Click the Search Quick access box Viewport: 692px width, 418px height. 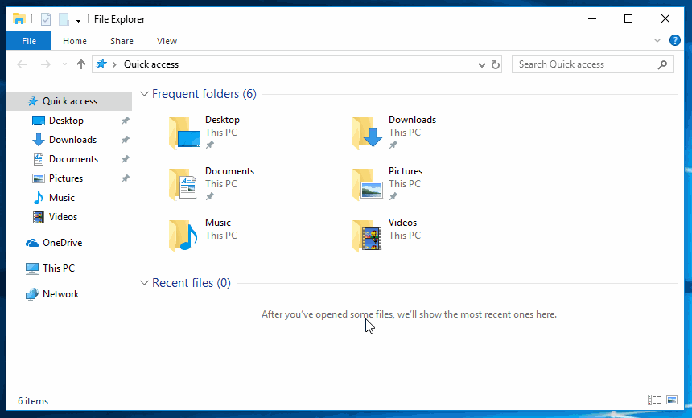pos(593,64)
